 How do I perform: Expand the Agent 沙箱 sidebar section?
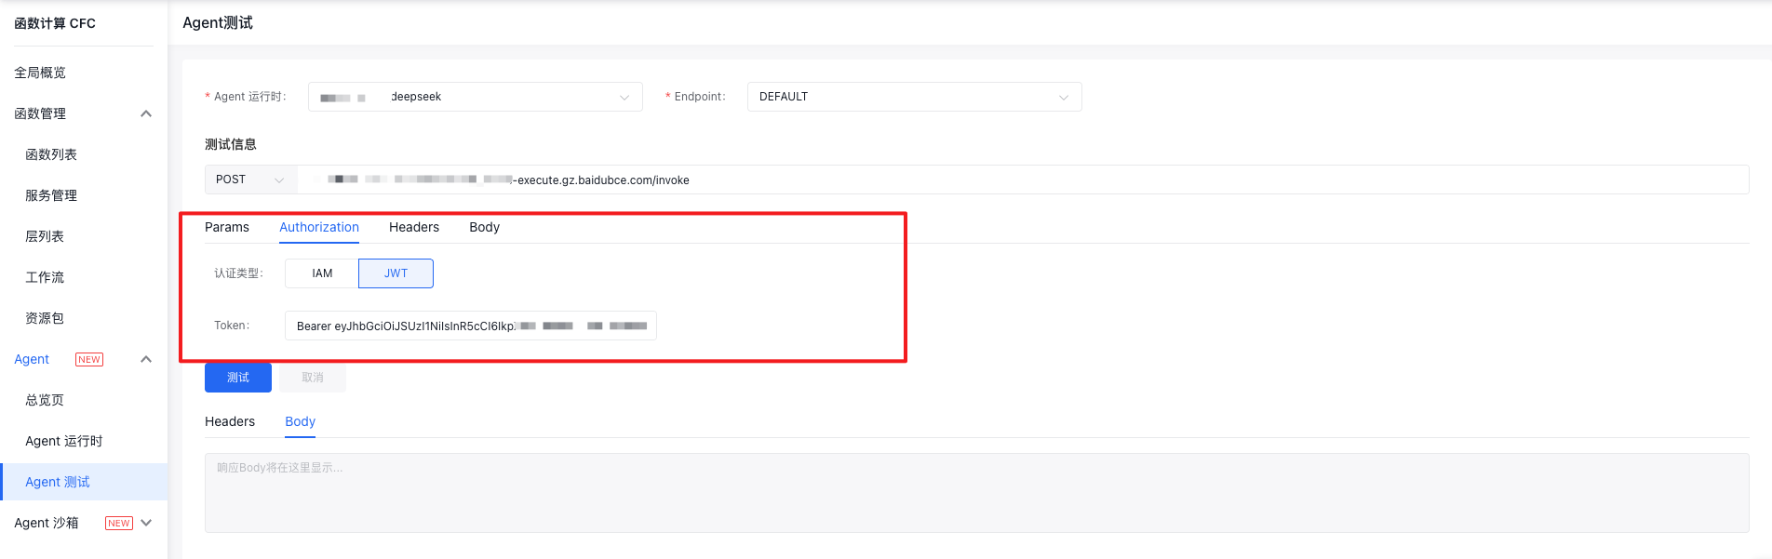click(x=145, y=523)
